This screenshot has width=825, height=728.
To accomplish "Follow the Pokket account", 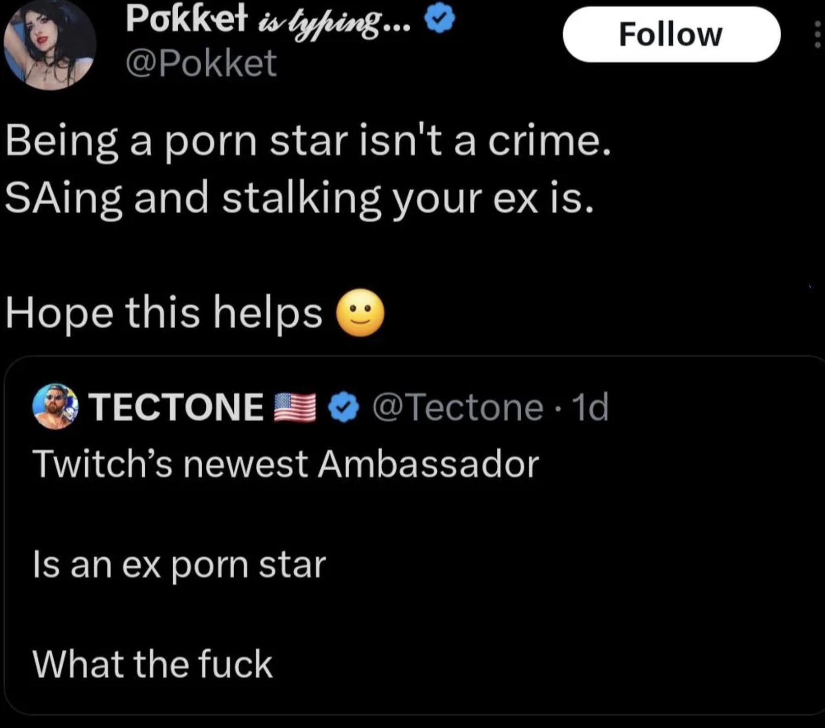I will (671, 35).
